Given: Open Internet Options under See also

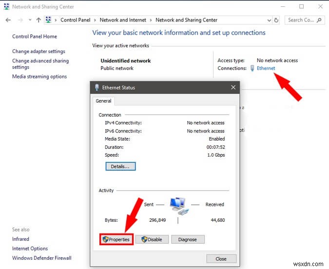Looking at the screenshot, I should tap(30, 249).
